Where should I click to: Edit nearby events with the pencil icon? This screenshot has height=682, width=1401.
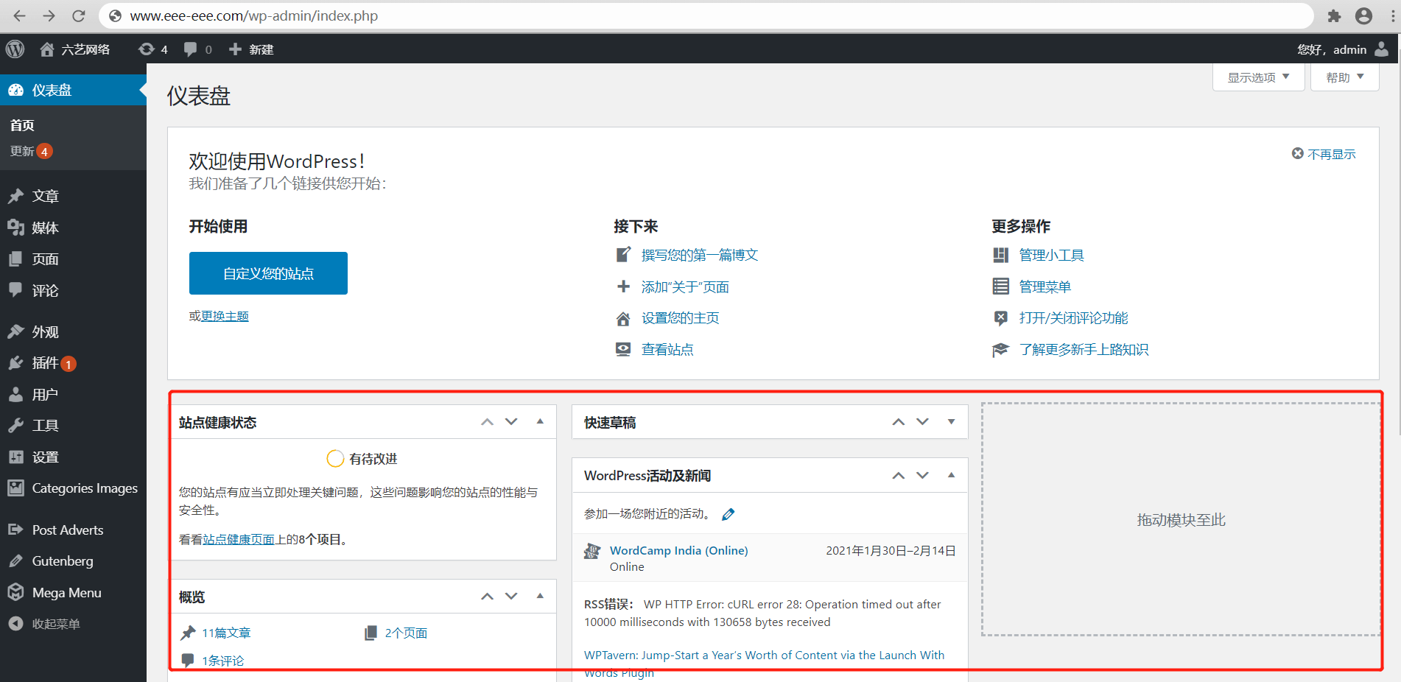[728, 513]
